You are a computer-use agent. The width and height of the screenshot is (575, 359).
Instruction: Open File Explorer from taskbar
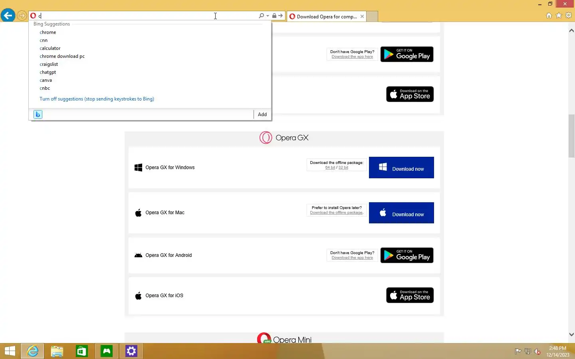(57, 351)
